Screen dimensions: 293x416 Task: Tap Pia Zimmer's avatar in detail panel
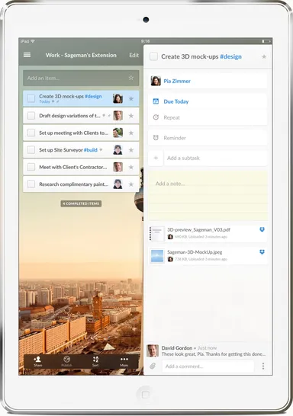point(156,81)
